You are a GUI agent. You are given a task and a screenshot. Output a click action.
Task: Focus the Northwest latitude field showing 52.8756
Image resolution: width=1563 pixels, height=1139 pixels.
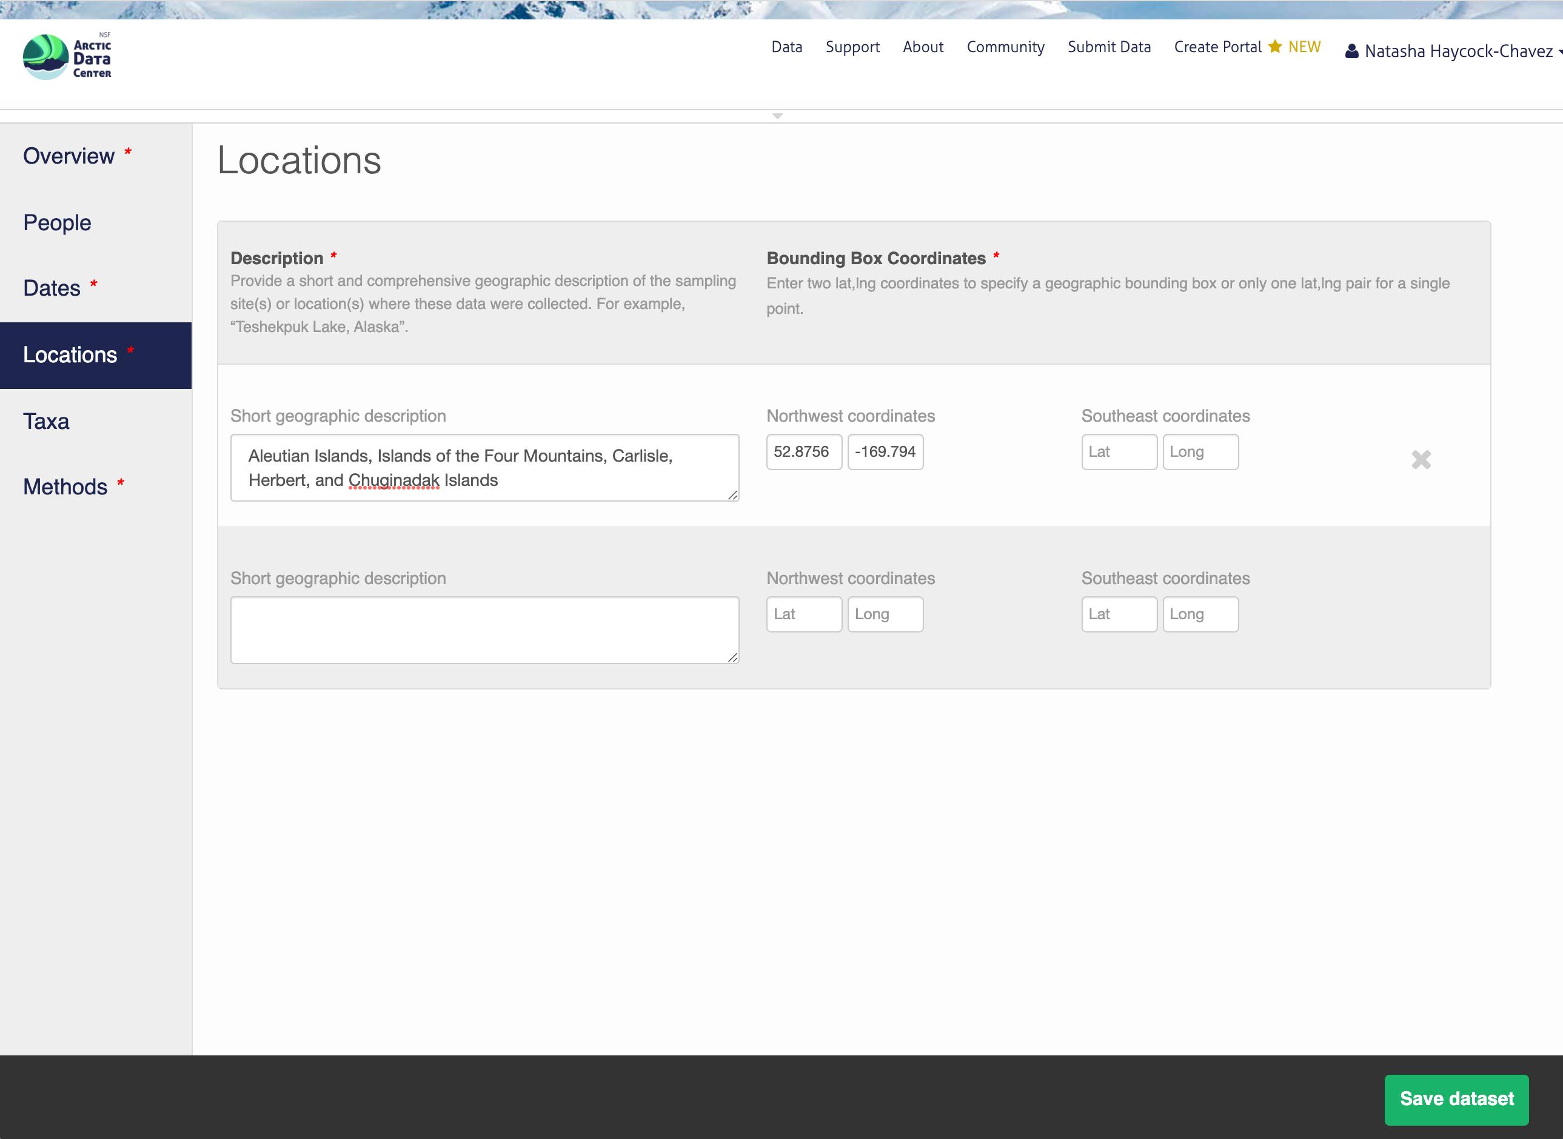pyautogui.click(x=803, y=453)
